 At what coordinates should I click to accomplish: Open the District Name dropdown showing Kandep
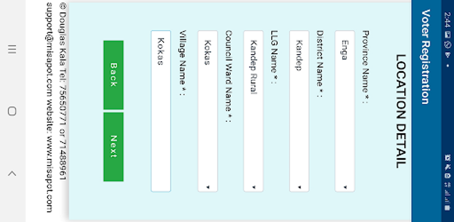point(299,111)
